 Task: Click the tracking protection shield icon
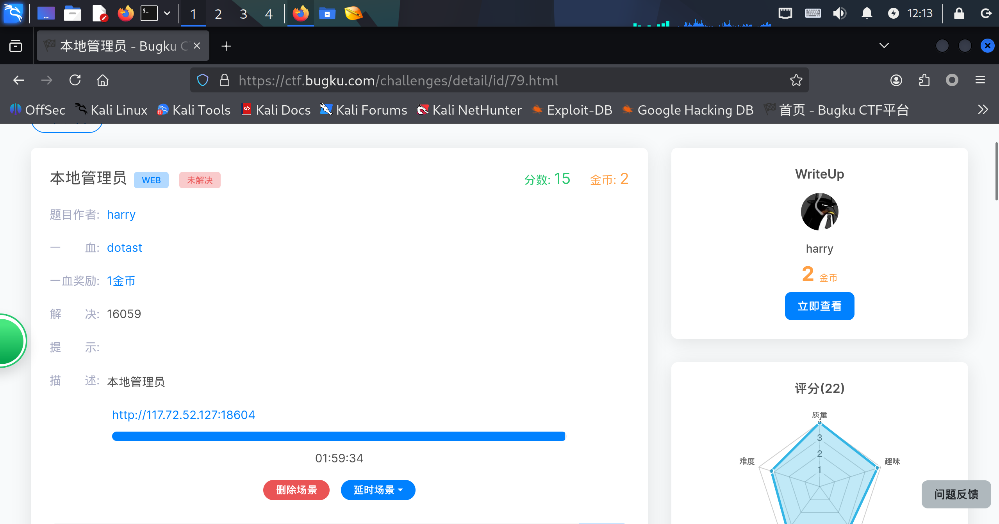click(203, 80)
